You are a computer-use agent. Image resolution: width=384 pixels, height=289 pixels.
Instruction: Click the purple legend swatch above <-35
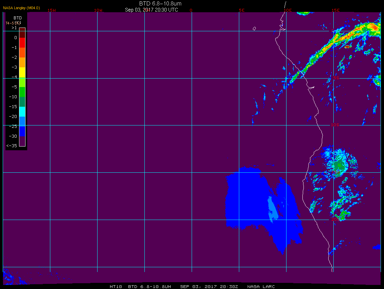(x=22, y=141)
